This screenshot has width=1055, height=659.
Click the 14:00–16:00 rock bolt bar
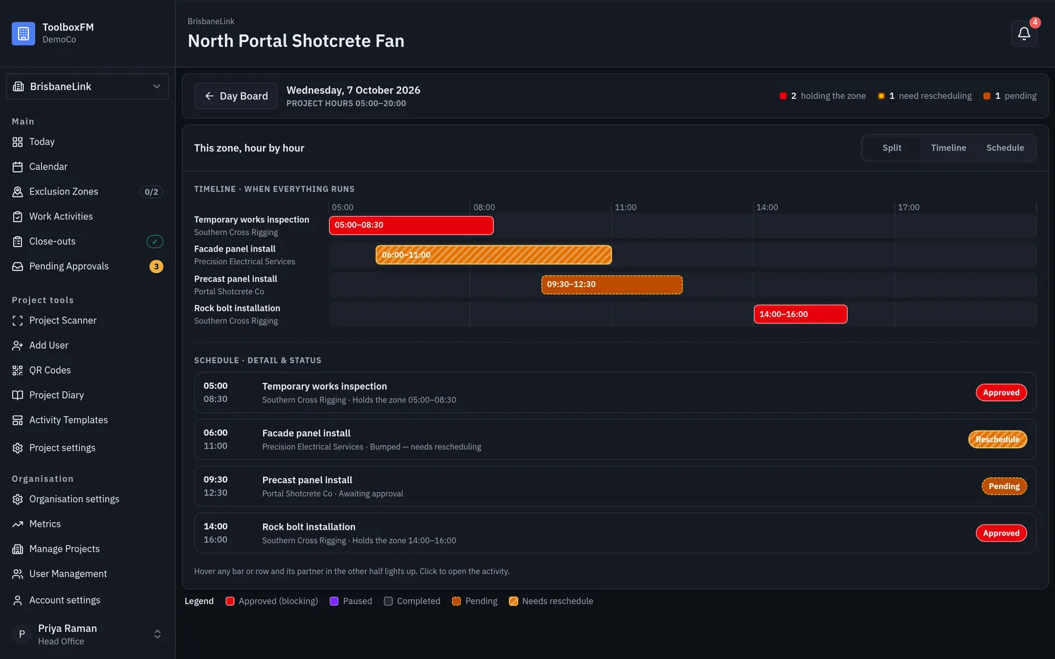[x=800, y=314]
